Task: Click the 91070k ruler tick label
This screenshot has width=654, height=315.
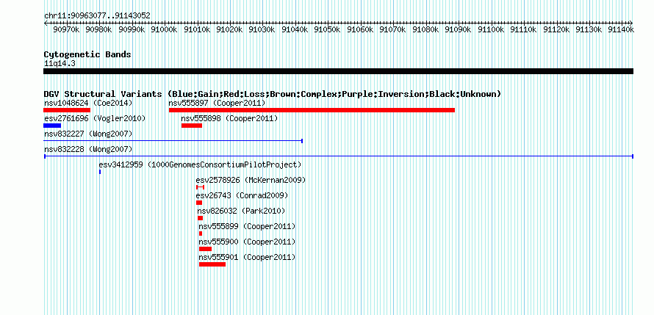Action: (392, 29)
